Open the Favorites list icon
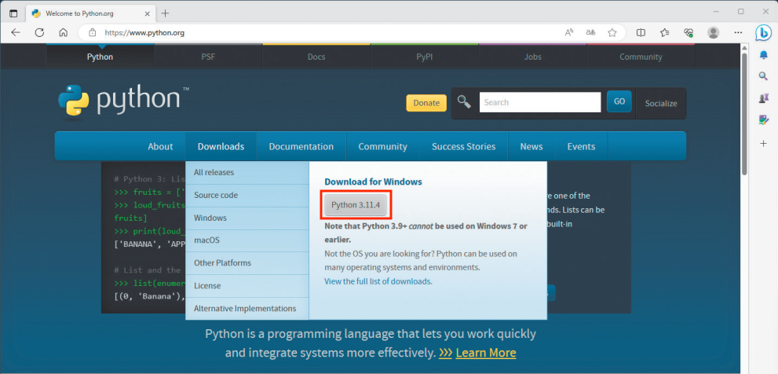Screen dimensions: 778x374 tap(665, 33)
